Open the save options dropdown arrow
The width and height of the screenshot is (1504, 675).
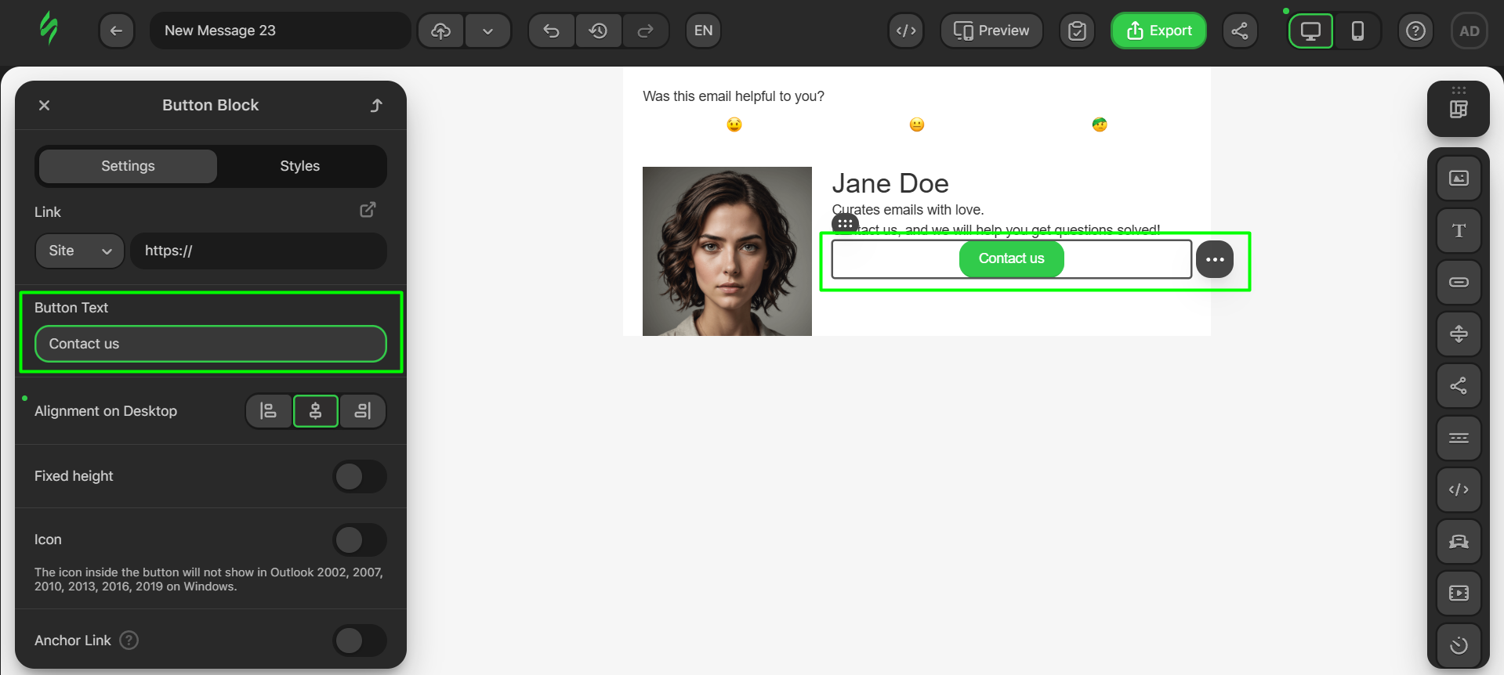(487, 31)
